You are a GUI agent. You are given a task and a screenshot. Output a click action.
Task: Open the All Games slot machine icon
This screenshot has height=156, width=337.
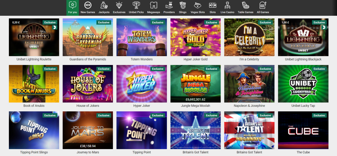(263, 5)
